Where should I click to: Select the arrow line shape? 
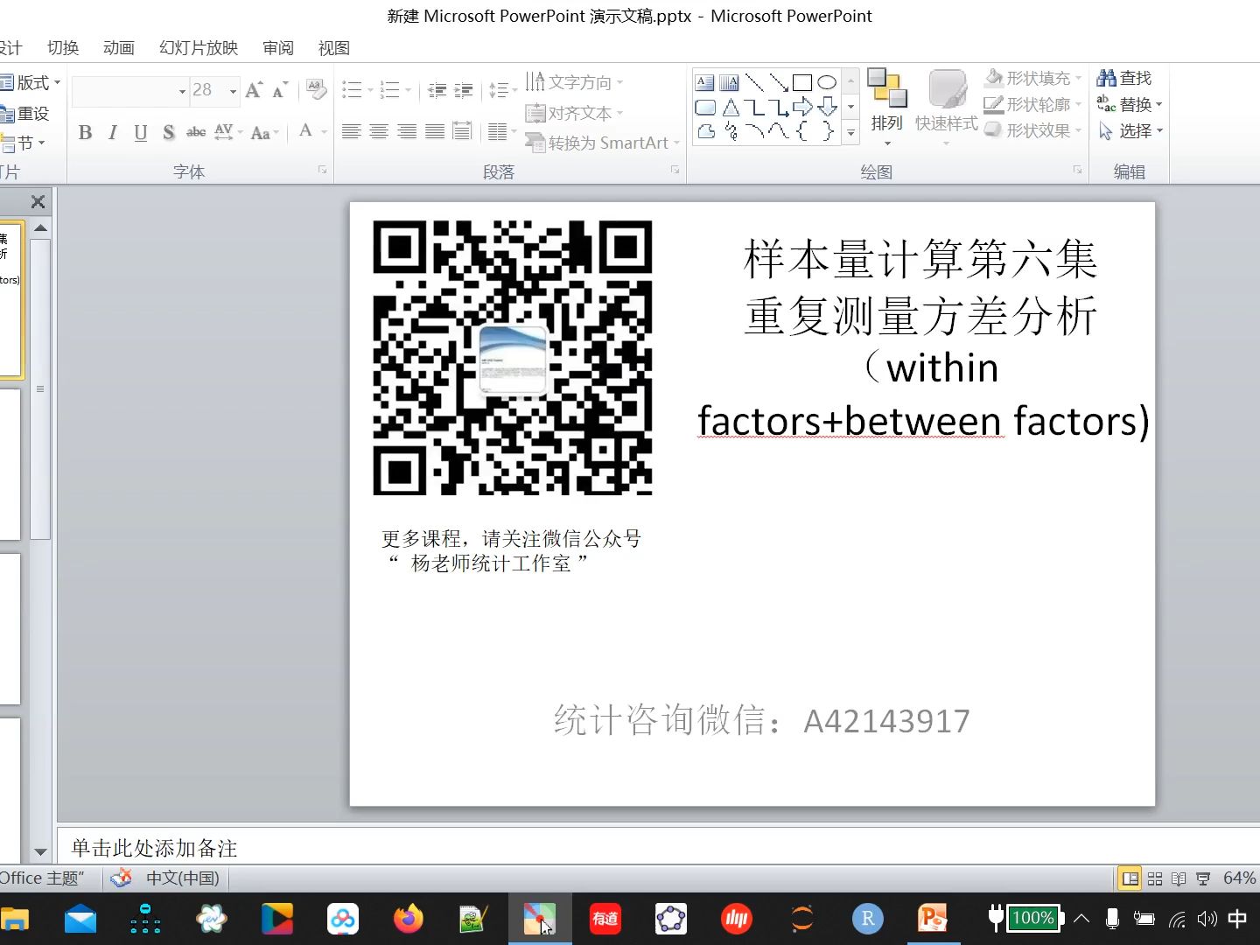click(779, 83)
